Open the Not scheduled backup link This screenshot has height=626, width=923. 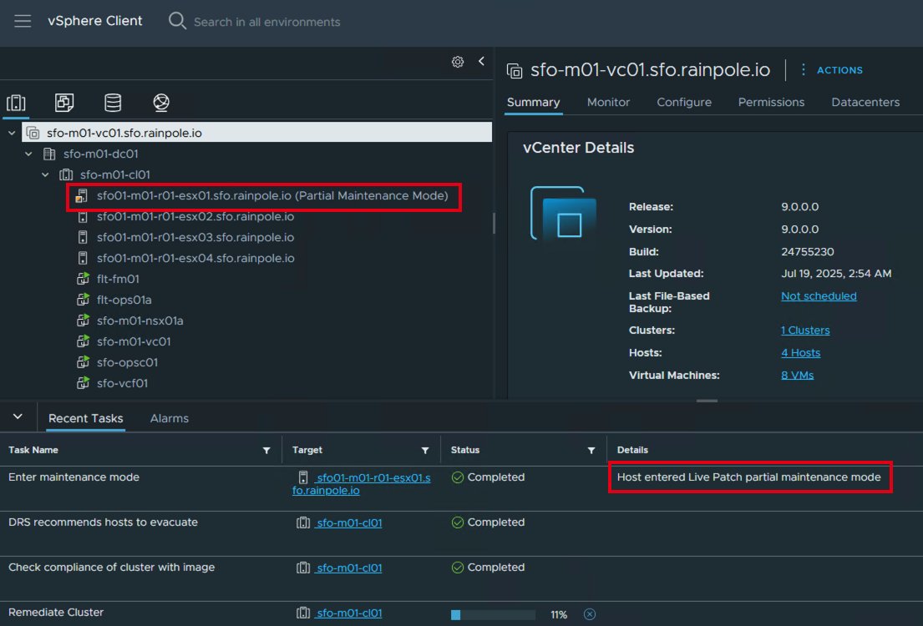819,296
